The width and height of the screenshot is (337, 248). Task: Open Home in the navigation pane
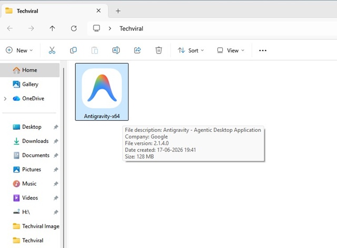(x=29, y=70)
